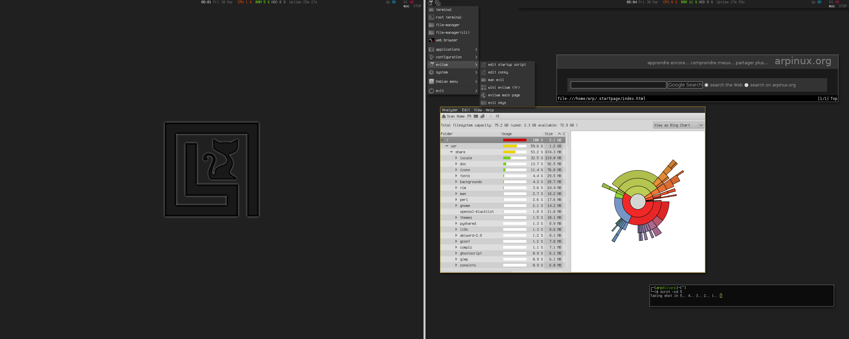The height and width of the screenshot is (339, 849).
Task: Click the wiki evilwm lifebuoy icon
Action: tap(484, 87)
